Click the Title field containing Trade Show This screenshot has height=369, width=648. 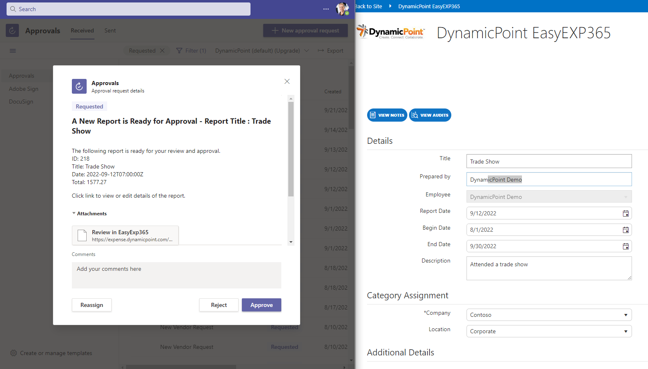(549, 161)
